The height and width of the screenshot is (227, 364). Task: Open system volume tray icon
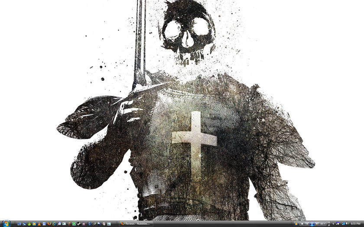[347, 224]
